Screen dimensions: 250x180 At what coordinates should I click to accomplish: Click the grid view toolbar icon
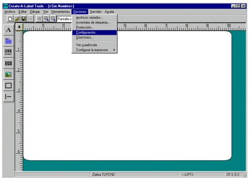point(40,19)
